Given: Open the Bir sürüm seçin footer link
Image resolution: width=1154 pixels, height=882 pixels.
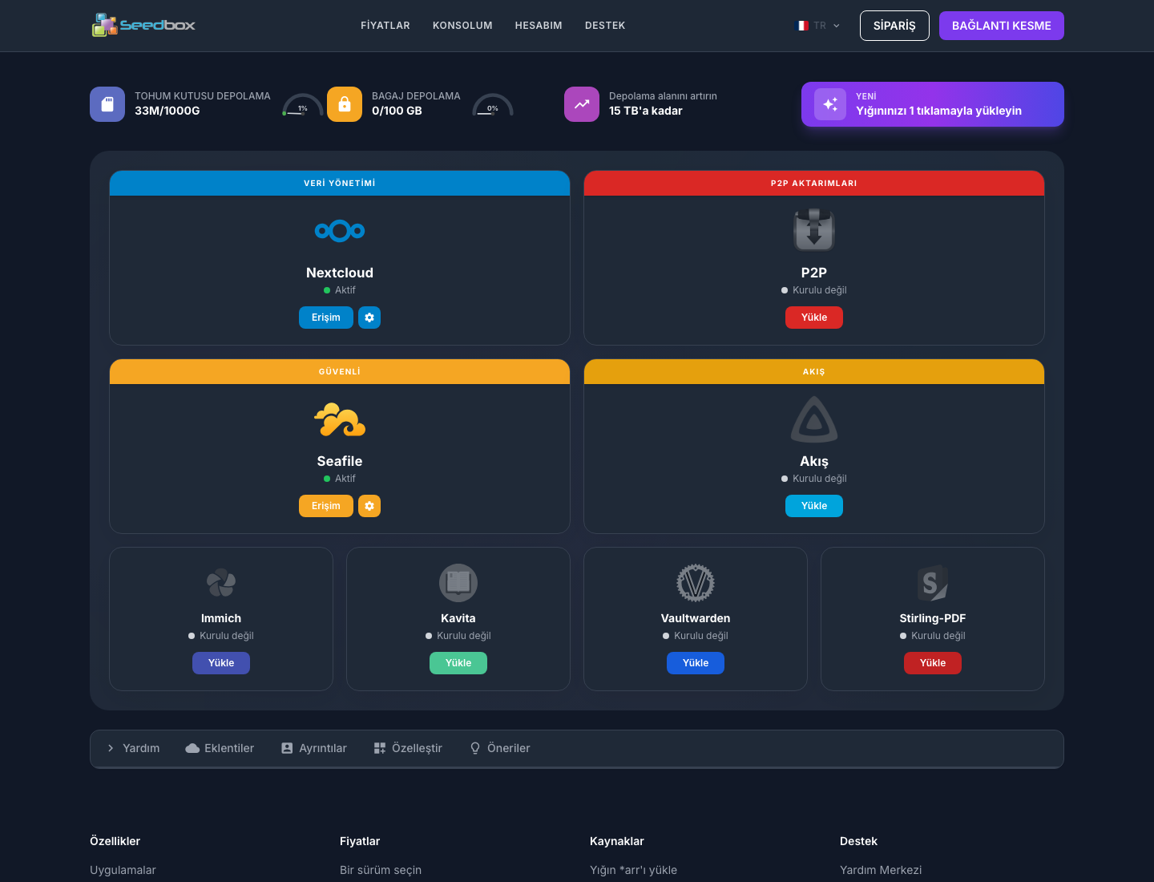Looking at the screenshot, I should pyautogui.click(x=381, y=870).
